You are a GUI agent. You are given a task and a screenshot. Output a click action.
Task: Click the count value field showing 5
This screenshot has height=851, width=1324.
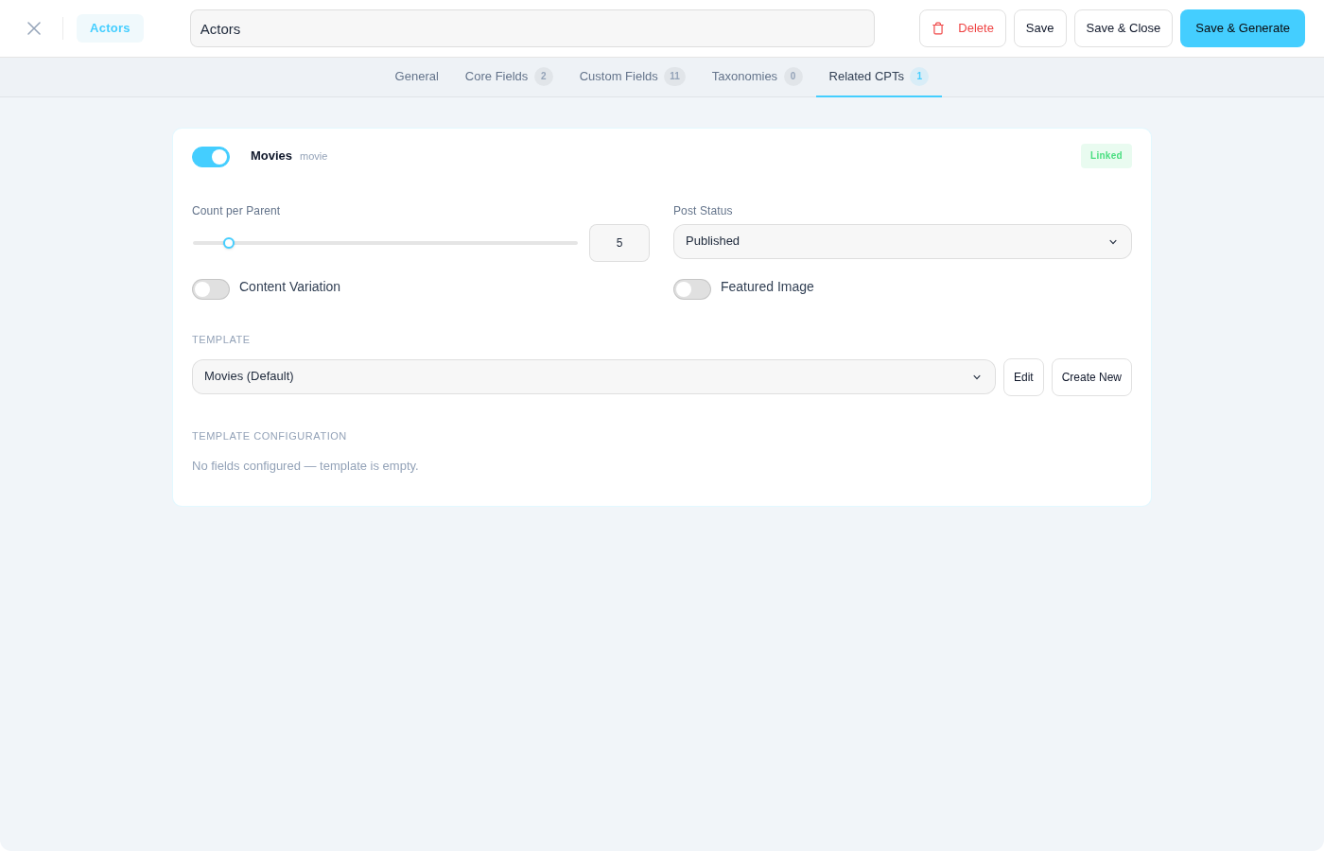pyautogui.click(x=619, y=243)
